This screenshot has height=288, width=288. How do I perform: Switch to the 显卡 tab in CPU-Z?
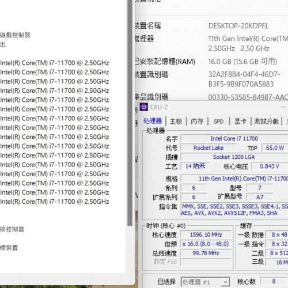(240, 122)
